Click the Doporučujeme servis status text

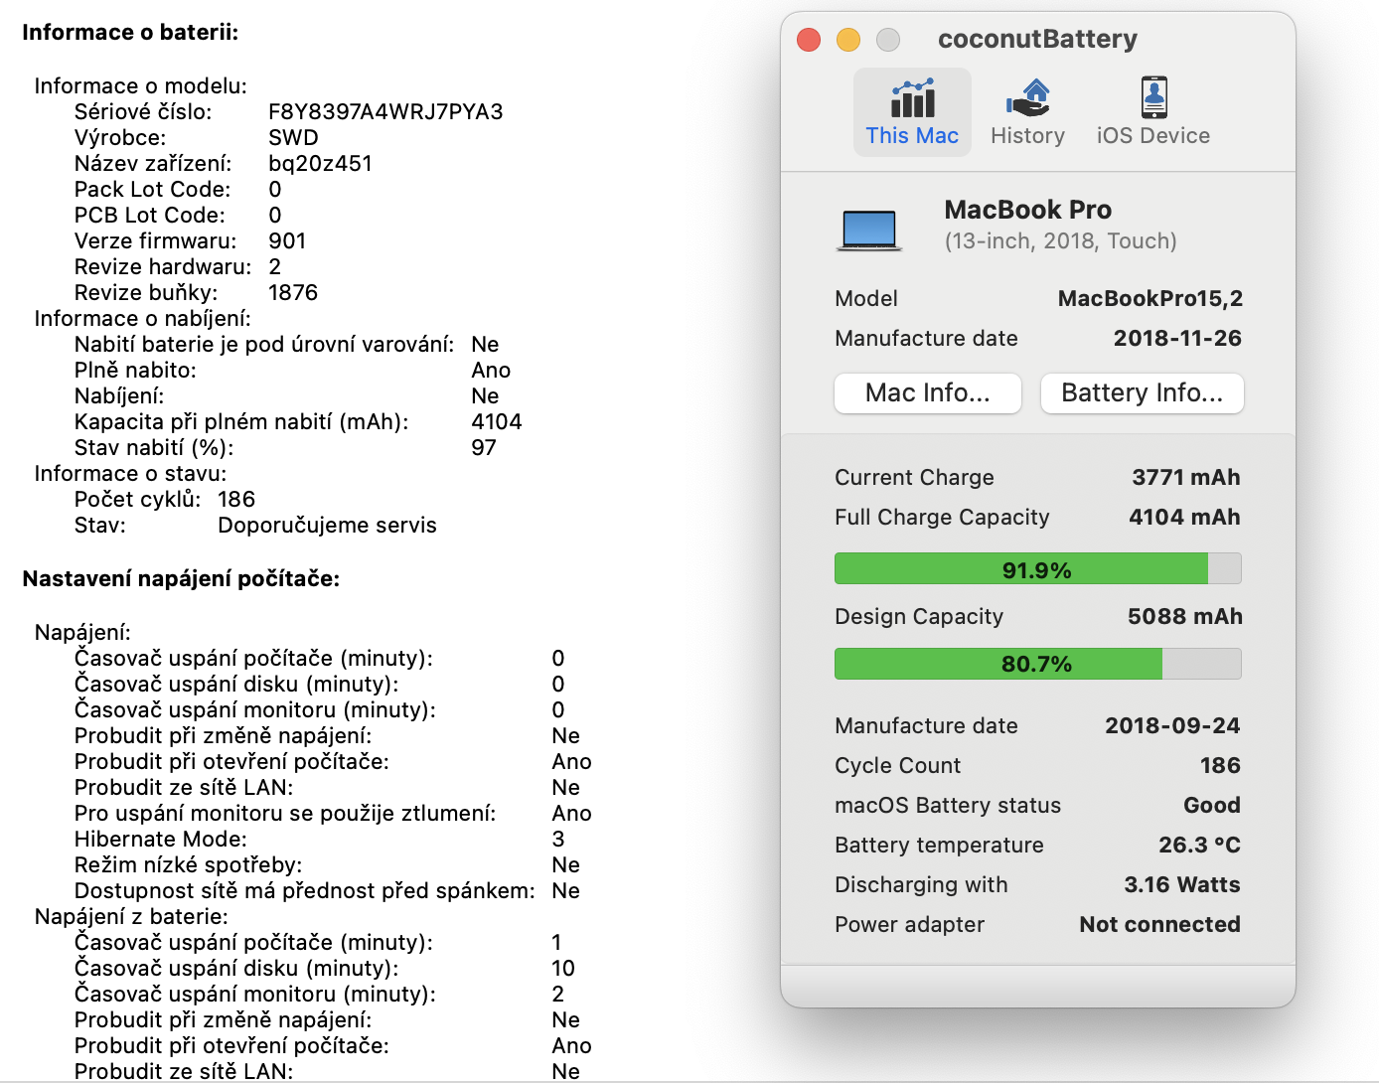pyautogui.click(x=327, y=525)
